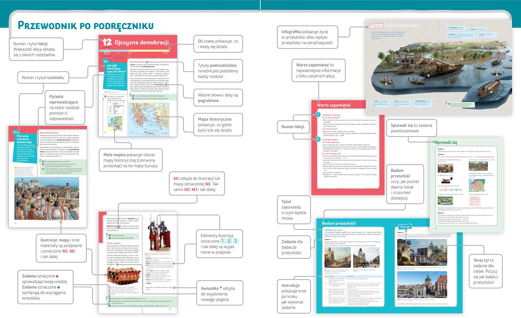The height and width of the screenshot is (318, 521).
Task: Click the Teraz ty! tag label
Action: (x=405, y=227)
